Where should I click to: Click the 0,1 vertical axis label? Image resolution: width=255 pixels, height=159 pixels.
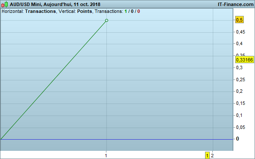pyautogui.click(x=239, y=115)
